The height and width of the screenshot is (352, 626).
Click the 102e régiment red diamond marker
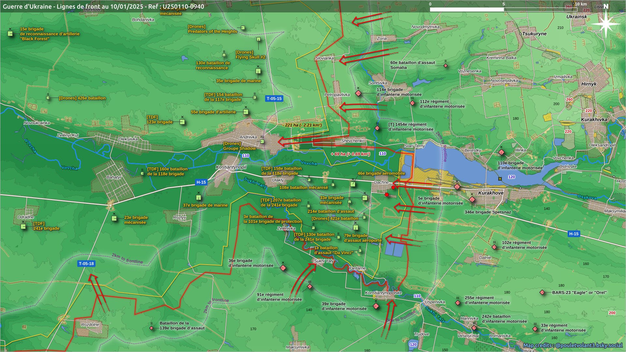click(494, 247)
